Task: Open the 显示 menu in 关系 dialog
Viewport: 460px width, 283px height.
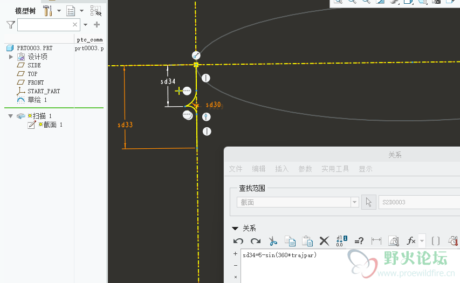Action: (x=365, y=169)
